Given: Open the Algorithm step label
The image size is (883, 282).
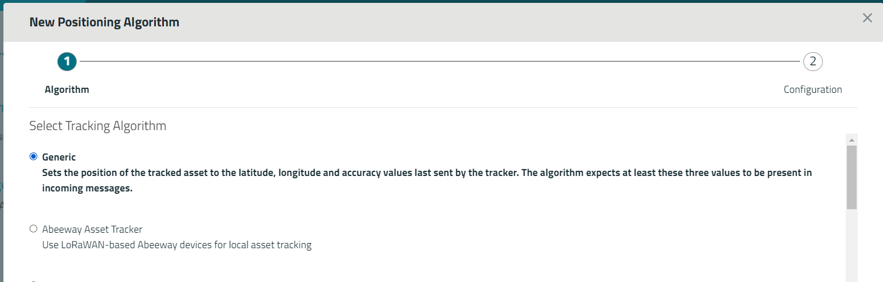Looking at the screenshot, I should coord(67,90).
